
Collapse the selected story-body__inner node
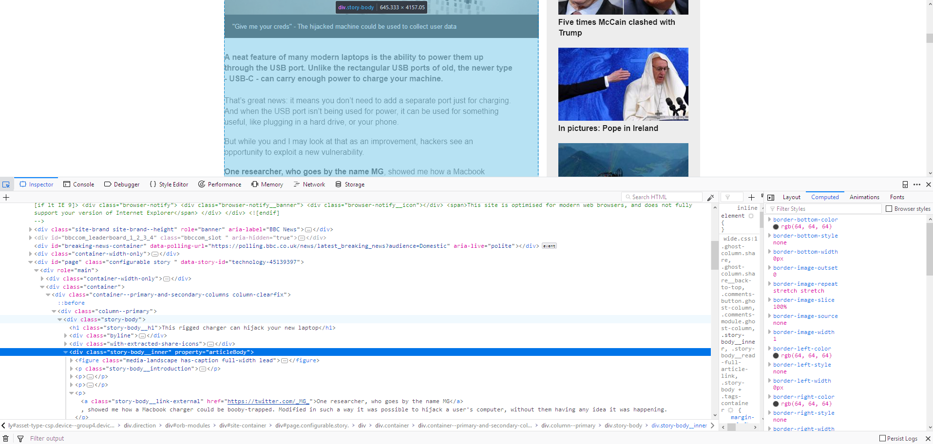click(66, 352)
